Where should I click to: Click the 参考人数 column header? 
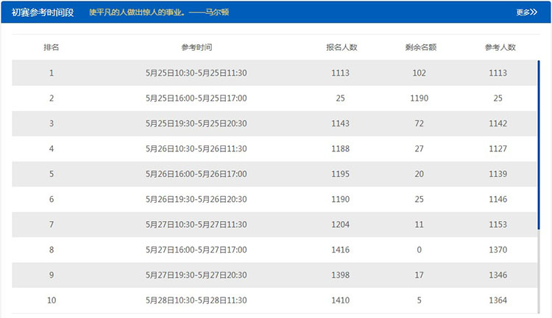pyautogui.click(x=500, y=47)
